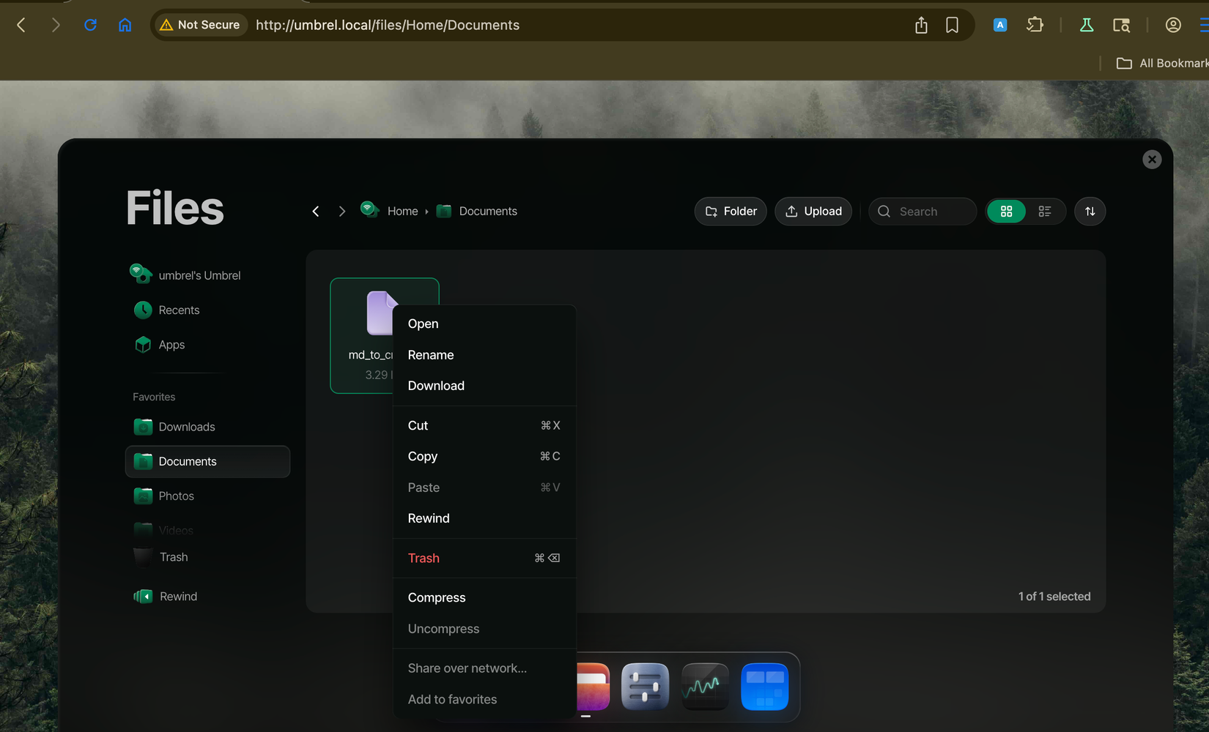Screen dimensions: 1209x732
Task: Go back in Files navigation
Action: (316, 212)
